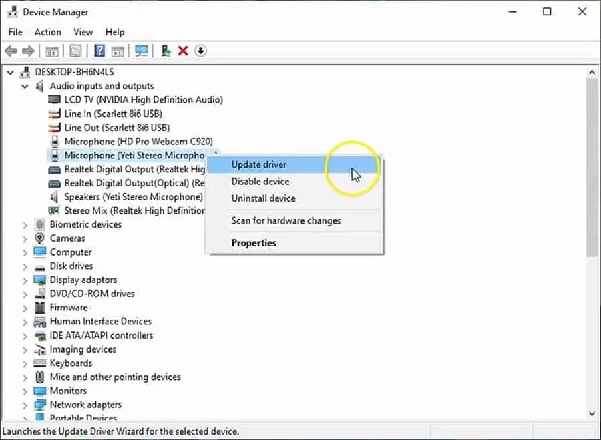Image resolution: width=601 pixels, height=440 pixels.
Task: Select the Microphone (HD Pro Webcam C920) device
Action: click(136, 141)
